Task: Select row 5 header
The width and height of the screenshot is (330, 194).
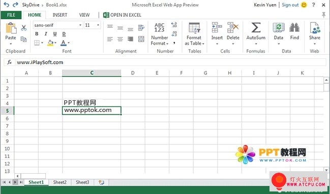Action: (x=7, y=111)
